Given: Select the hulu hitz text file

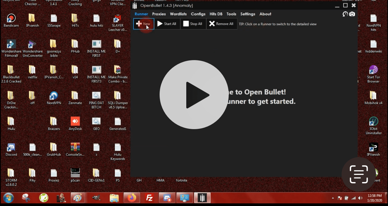Looking at the screenshot, I should (x=96, y=20).
